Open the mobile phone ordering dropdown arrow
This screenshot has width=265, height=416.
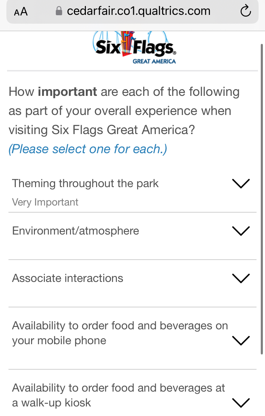[x=241, y=340]
